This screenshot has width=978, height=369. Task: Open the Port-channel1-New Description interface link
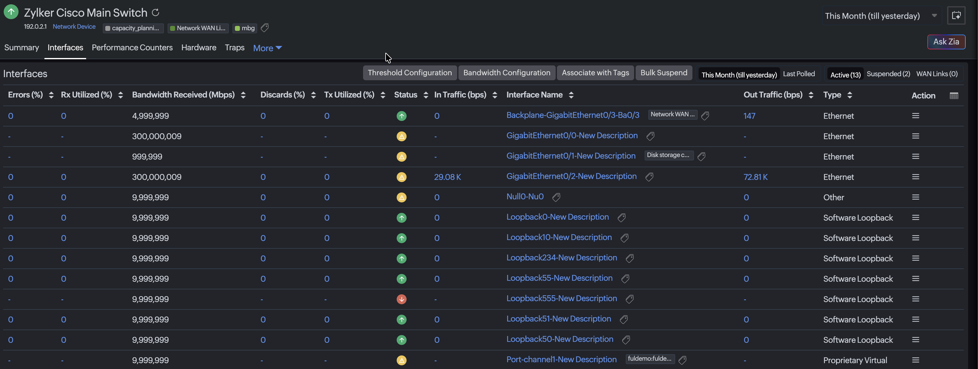(561, 359)
